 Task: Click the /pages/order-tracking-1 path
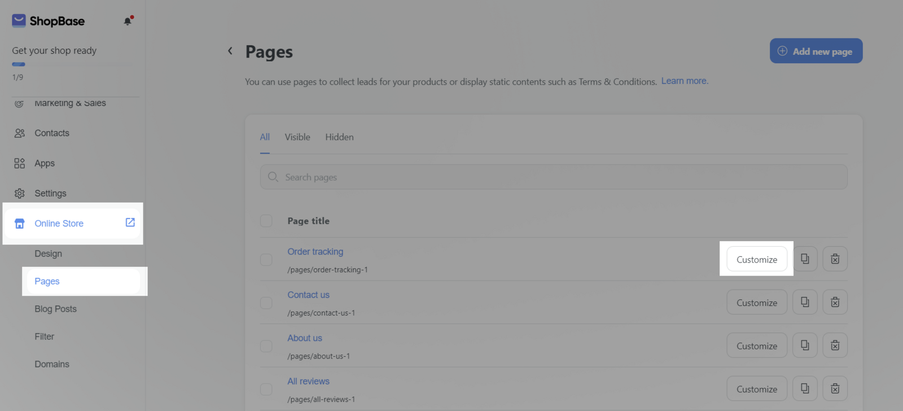pyautogui.click(x=327, y=270)
